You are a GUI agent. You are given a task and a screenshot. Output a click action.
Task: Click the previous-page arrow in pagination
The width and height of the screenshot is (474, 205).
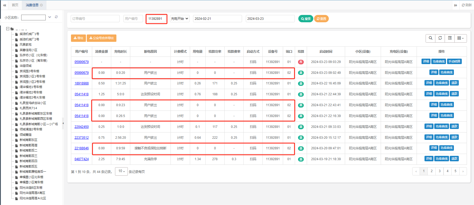coord(416,171)
